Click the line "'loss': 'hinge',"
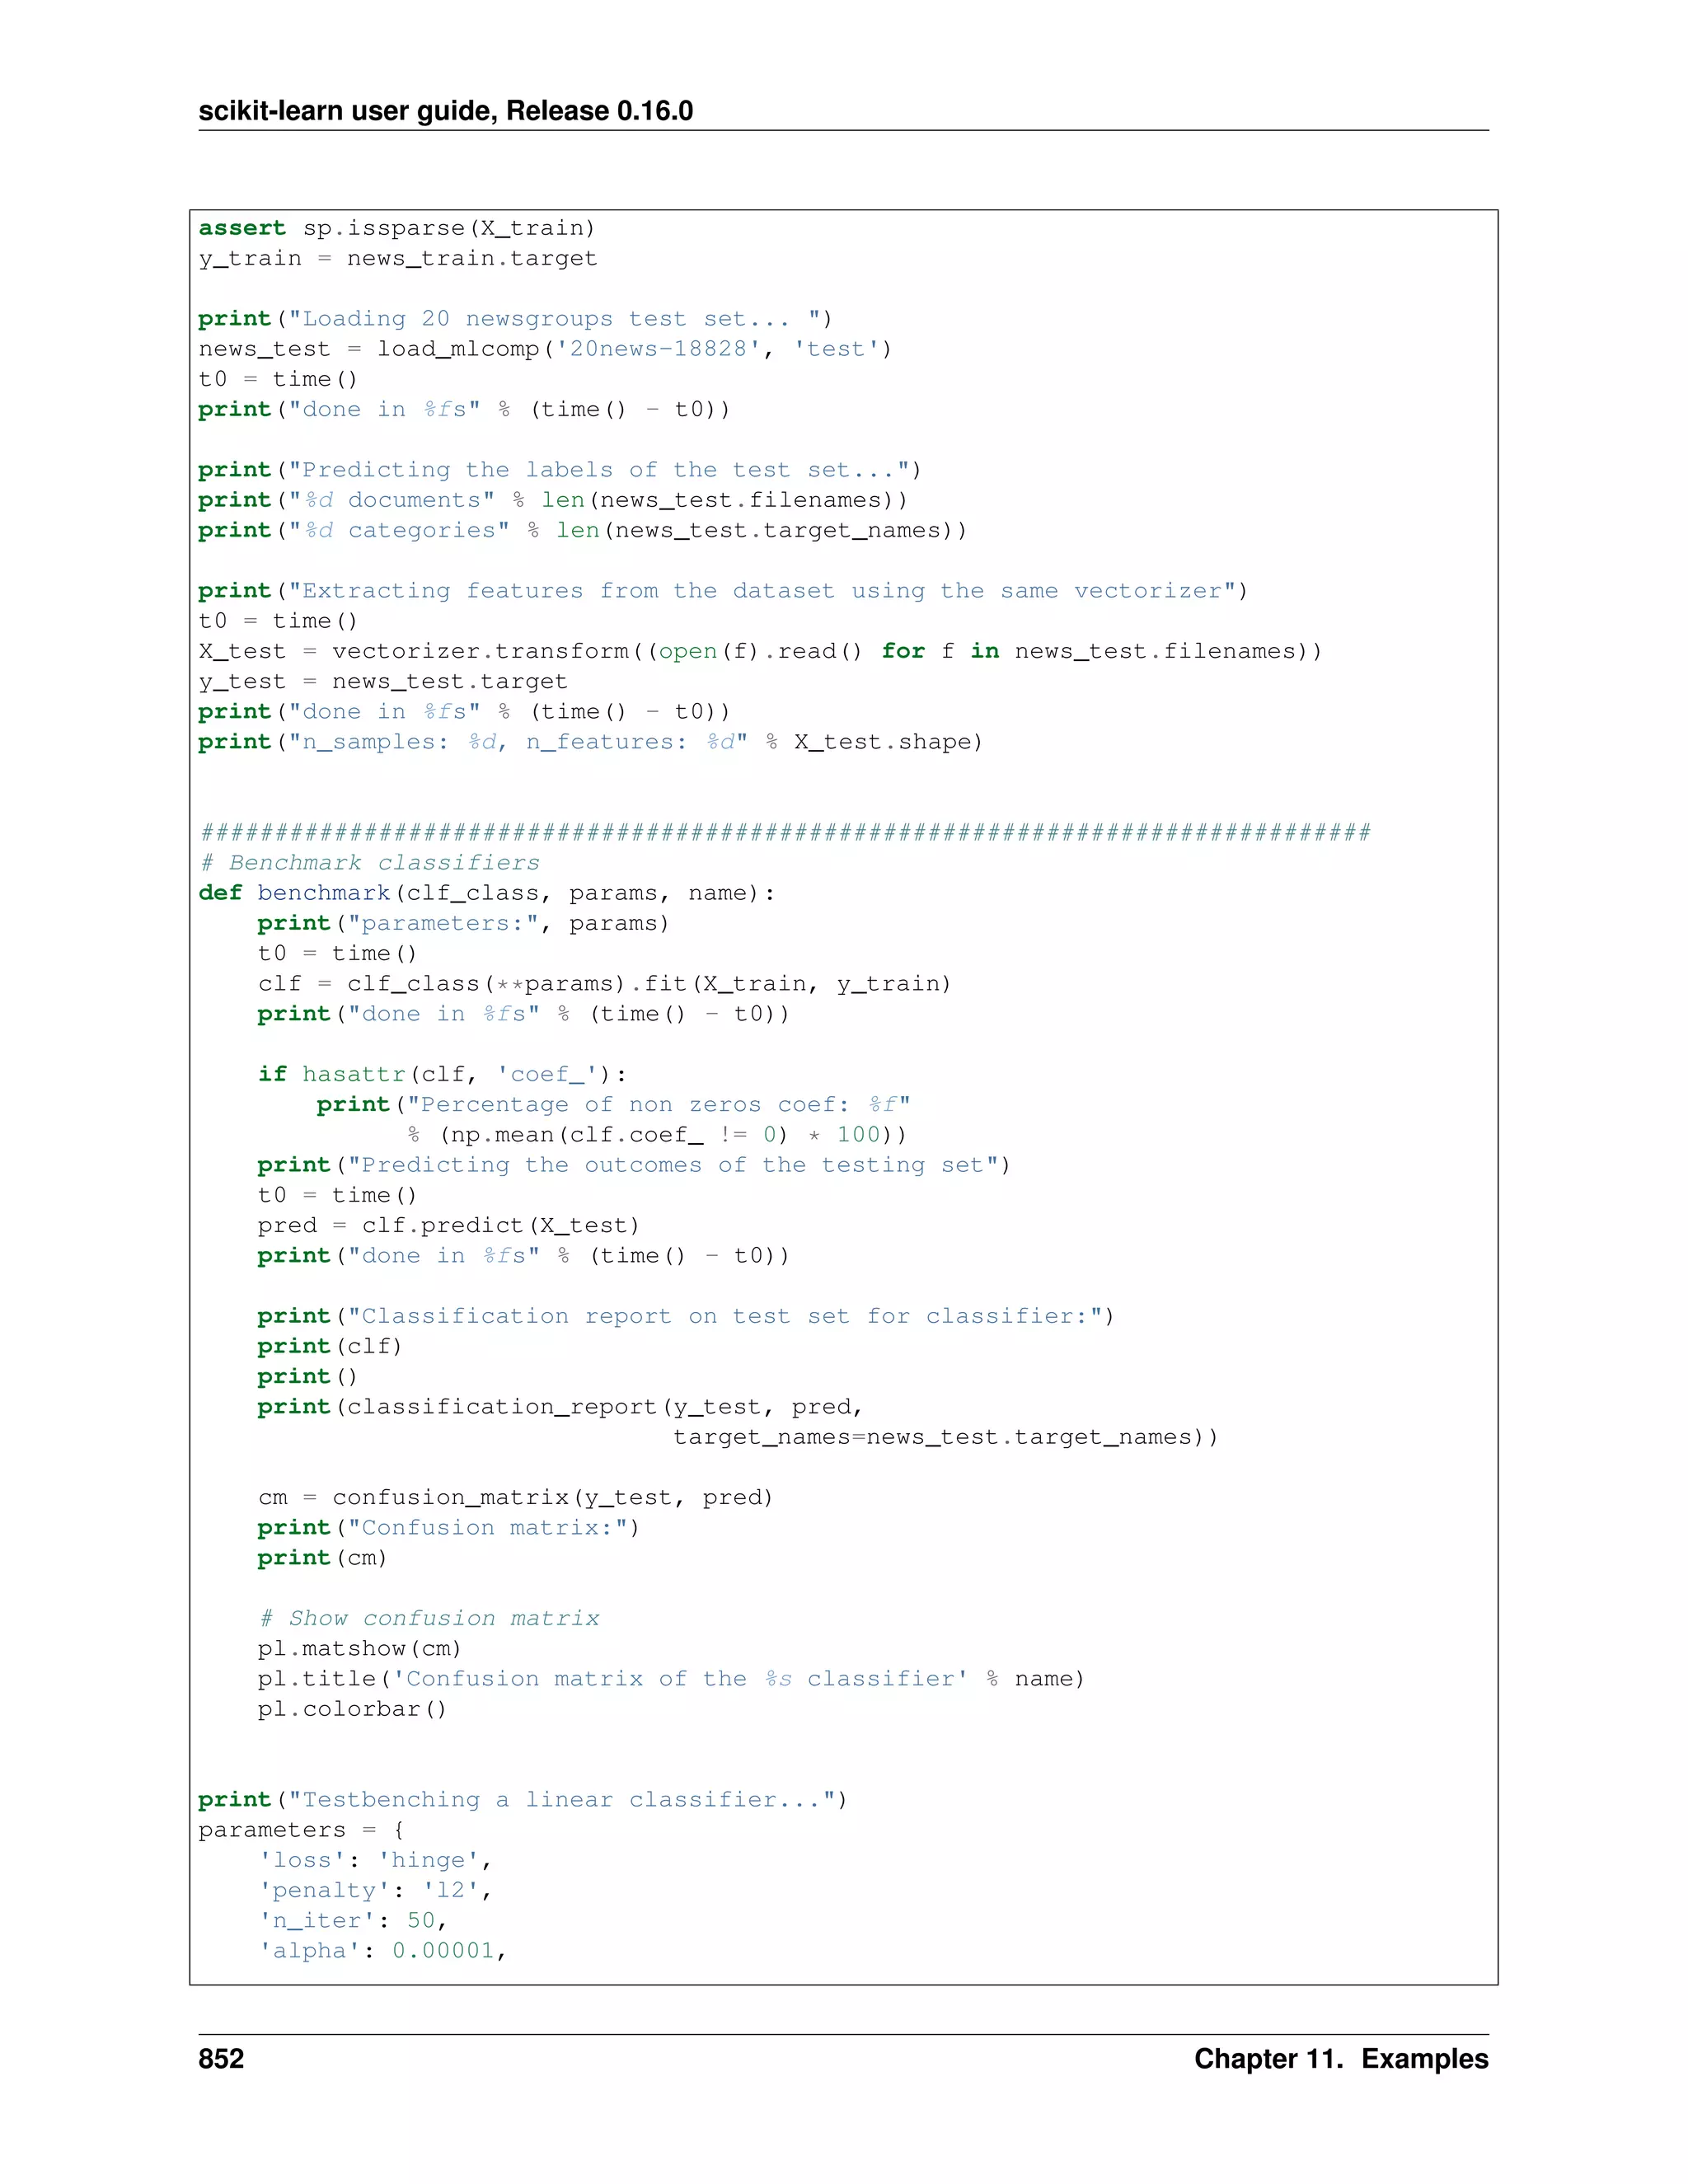1688x2184 pixels. [375, 1860]
